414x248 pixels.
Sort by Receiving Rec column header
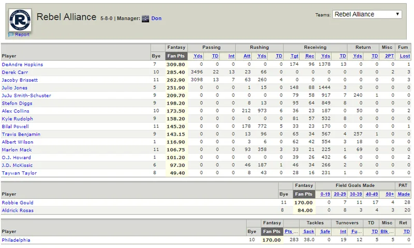coord(309,56)
